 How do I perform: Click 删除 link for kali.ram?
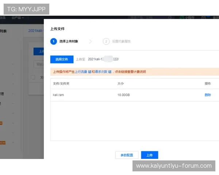pyautogui.click(x=208, y=95)
